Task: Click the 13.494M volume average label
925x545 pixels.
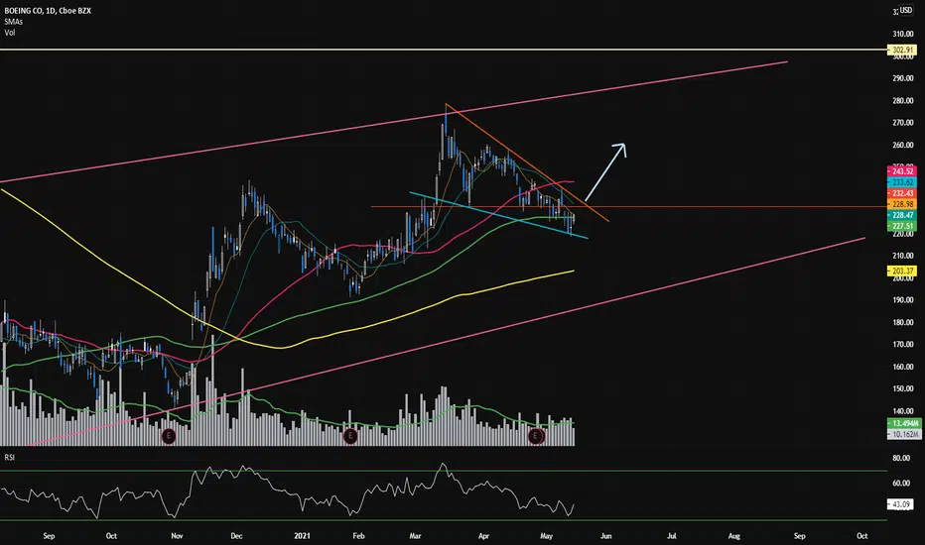Action: click(904, 423)
